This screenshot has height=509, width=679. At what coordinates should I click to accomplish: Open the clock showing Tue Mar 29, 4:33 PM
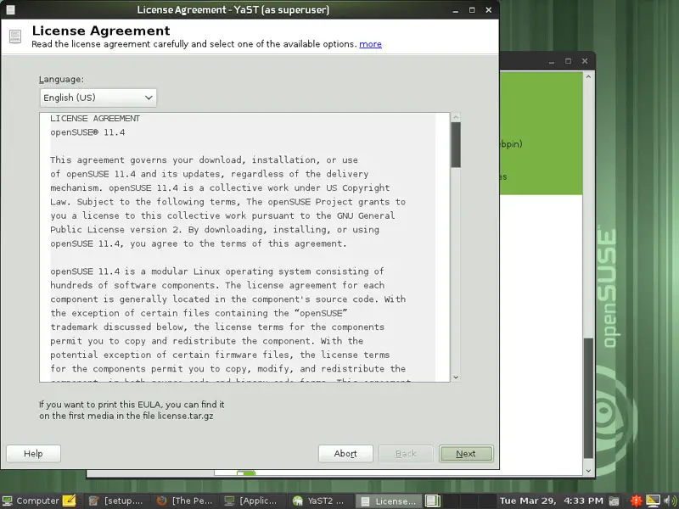click(x=551, y=501)
